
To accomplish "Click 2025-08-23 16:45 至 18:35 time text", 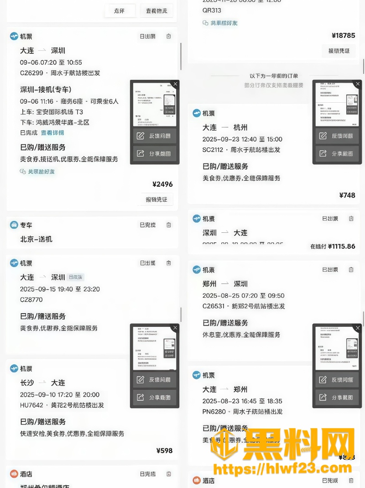I will point(242,401).
